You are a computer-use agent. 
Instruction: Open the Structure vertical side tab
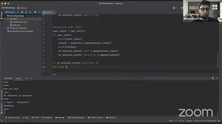1,94
